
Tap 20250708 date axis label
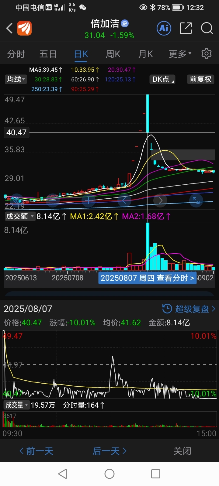point(68,278)
